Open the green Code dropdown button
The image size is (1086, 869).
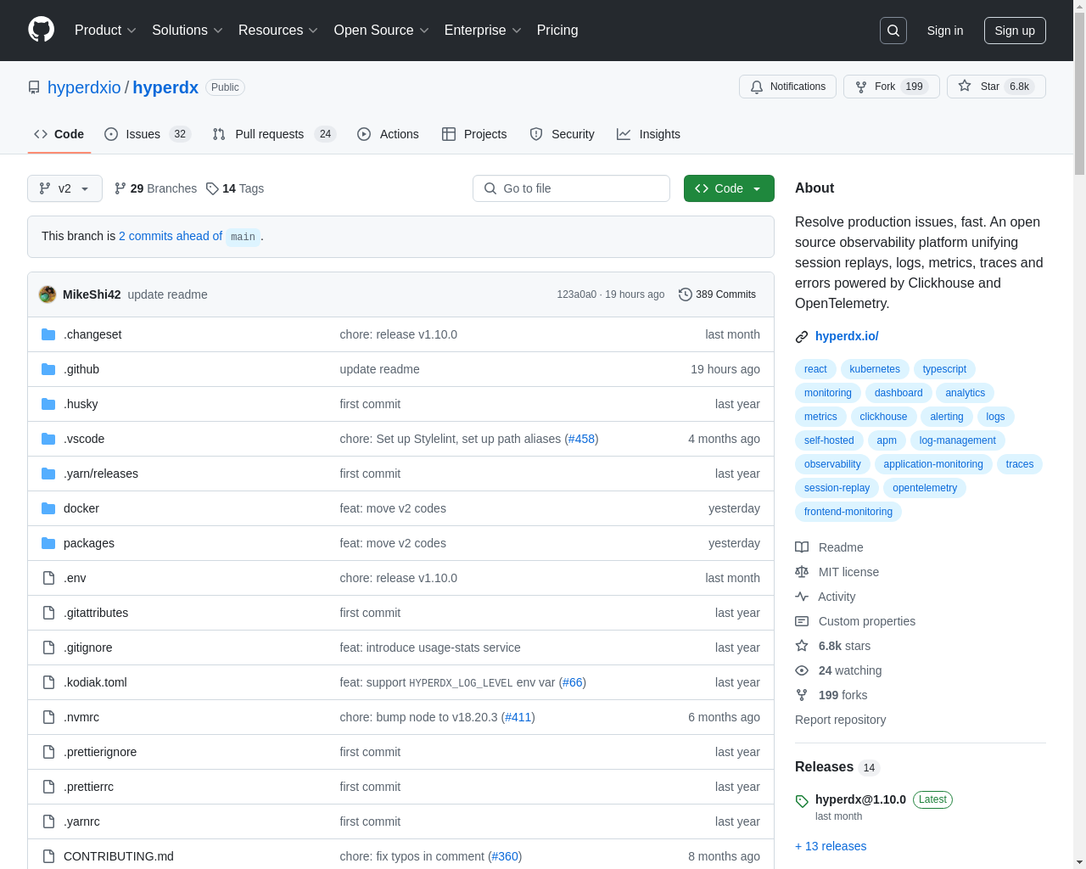(729, 188)
